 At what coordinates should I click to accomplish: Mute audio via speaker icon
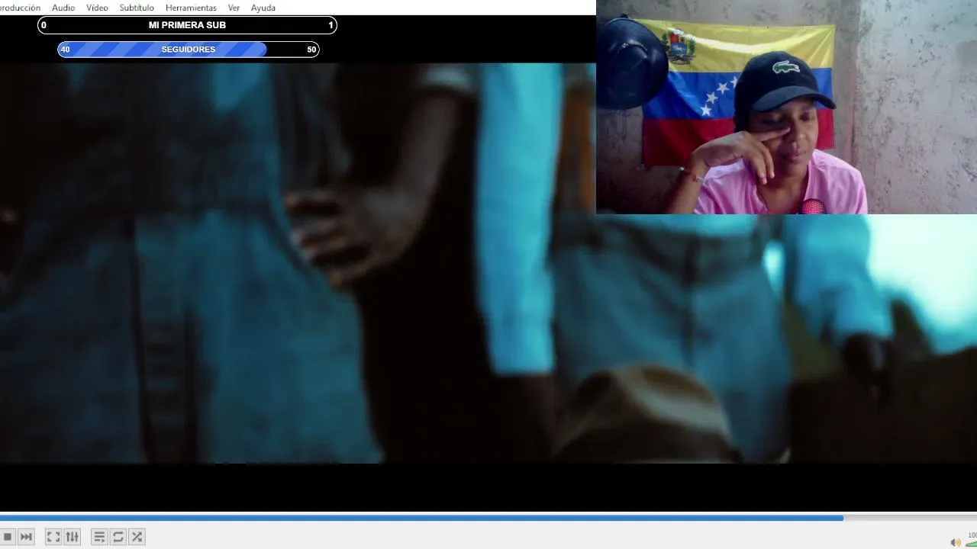tap(955, 542)
